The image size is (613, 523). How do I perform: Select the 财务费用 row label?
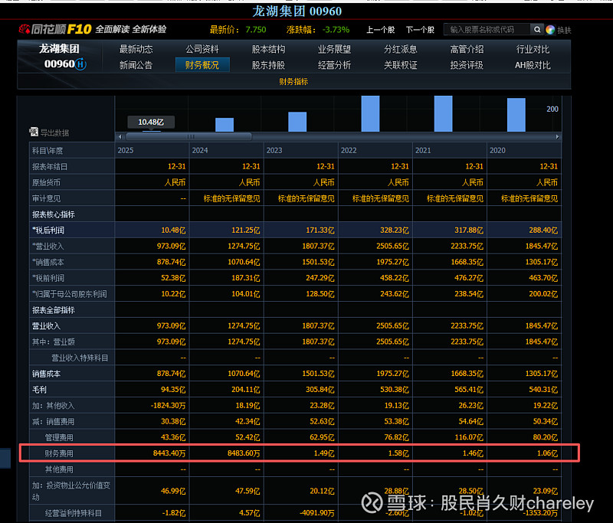(x=59, y=453)
